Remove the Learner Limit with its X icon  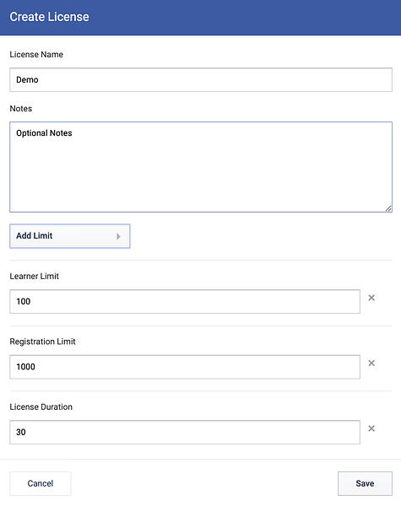pyautogui.click(x=371, y=298)
